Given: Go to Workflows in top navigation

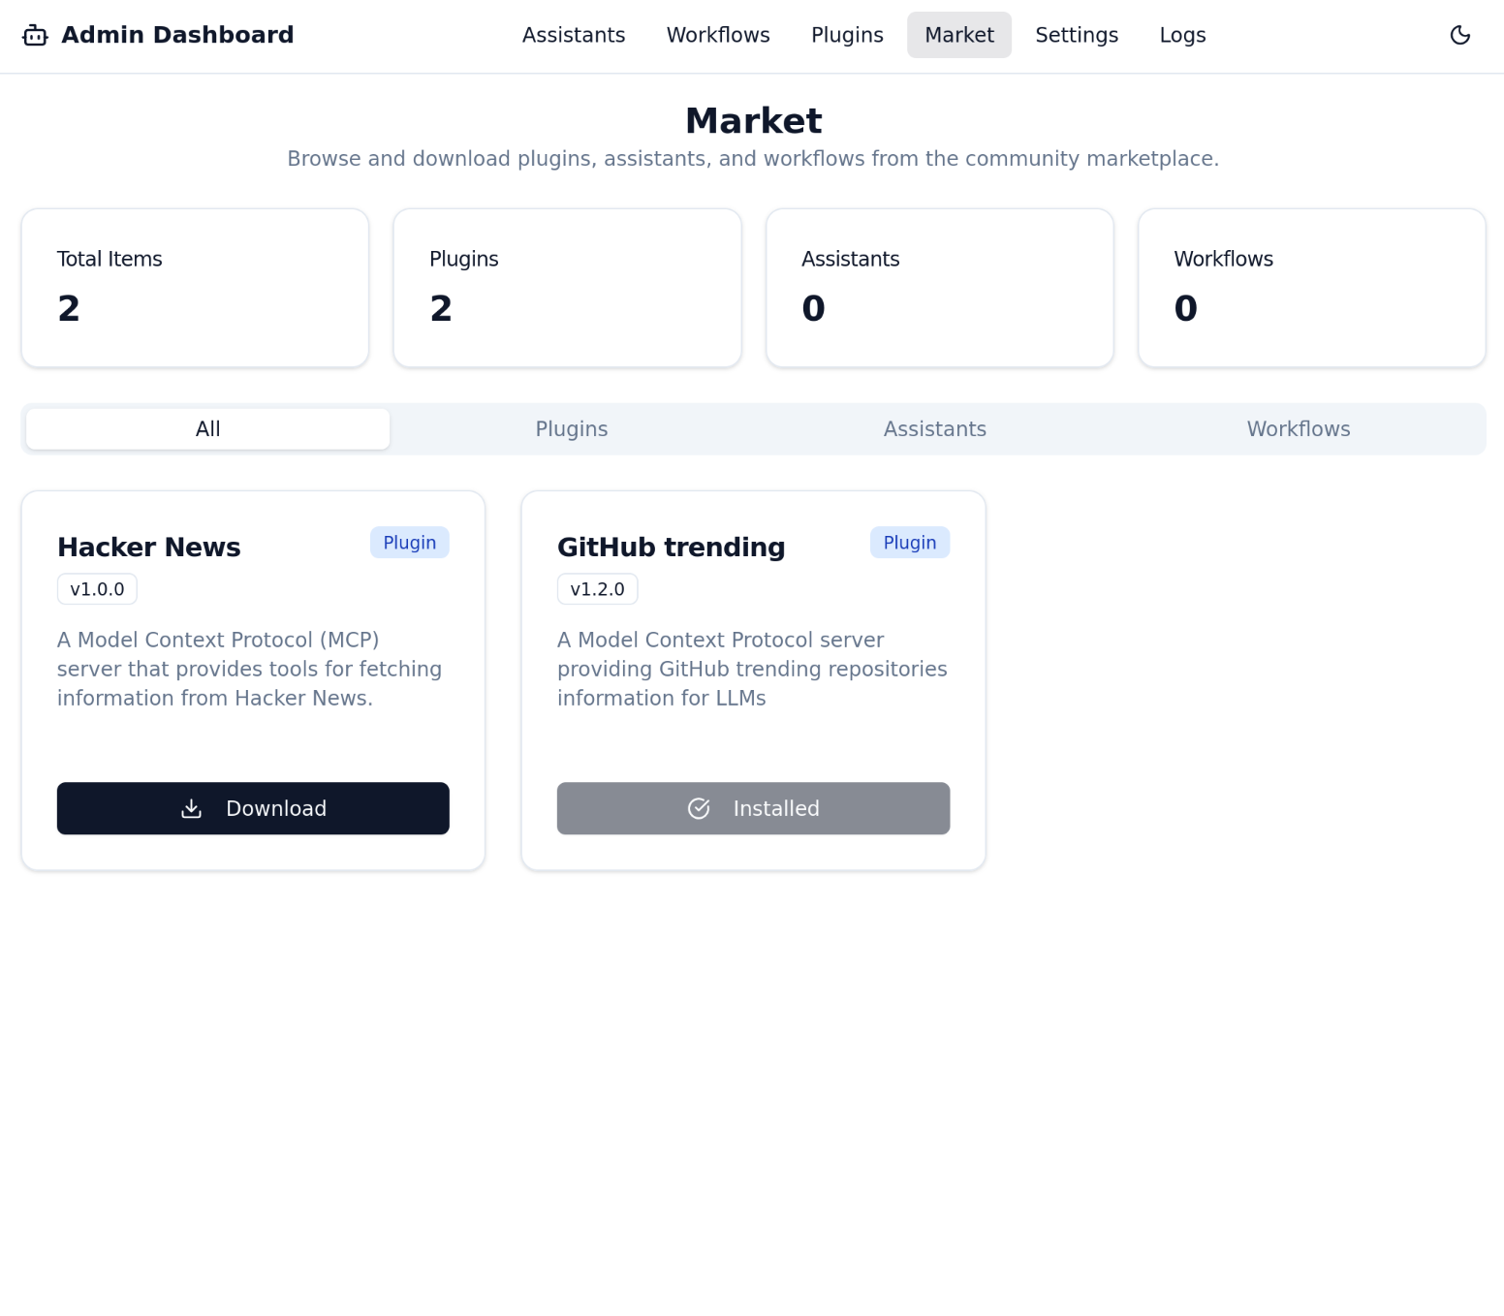Looking at the screenshot, I should pos(717,36).
